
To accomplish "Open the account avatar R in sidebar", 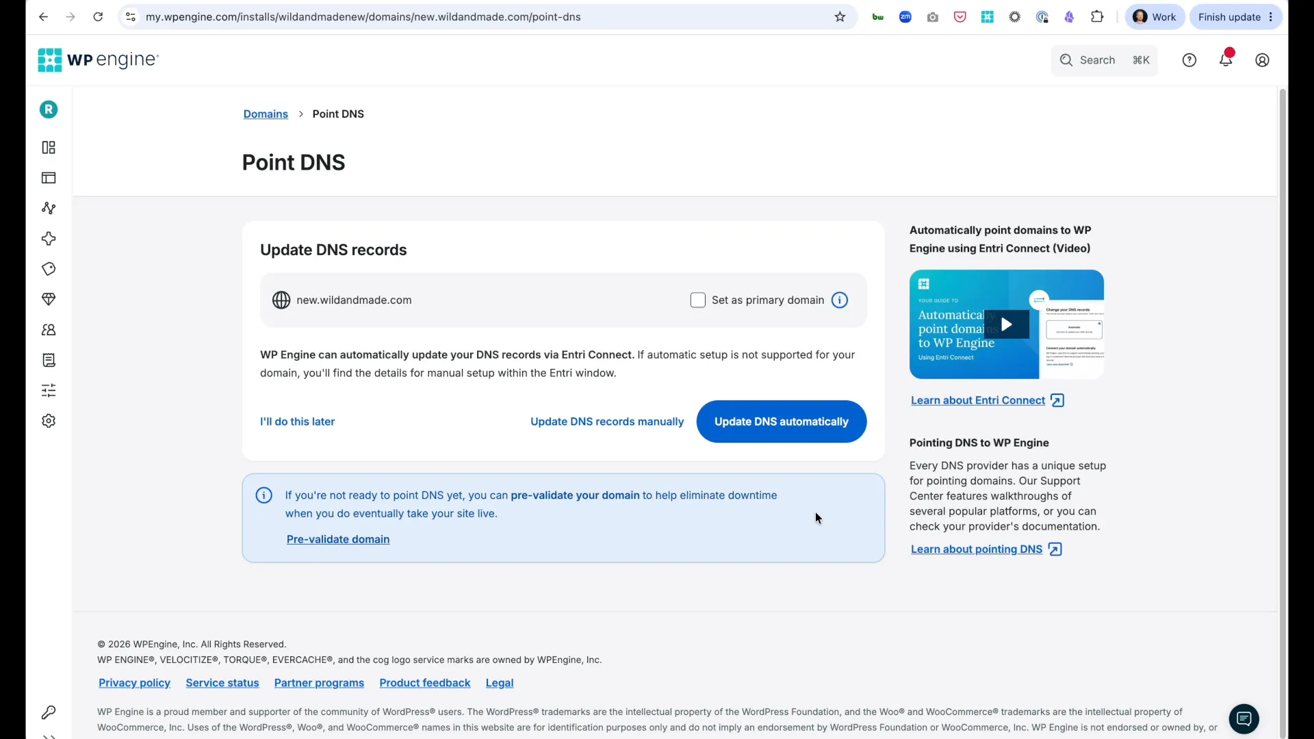I will pyautogui.click(x=49, y=109).
